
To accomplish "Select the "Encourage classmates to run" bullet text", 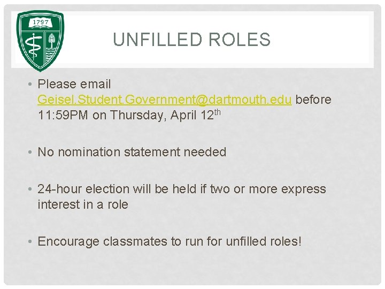I will pos(170,241).
